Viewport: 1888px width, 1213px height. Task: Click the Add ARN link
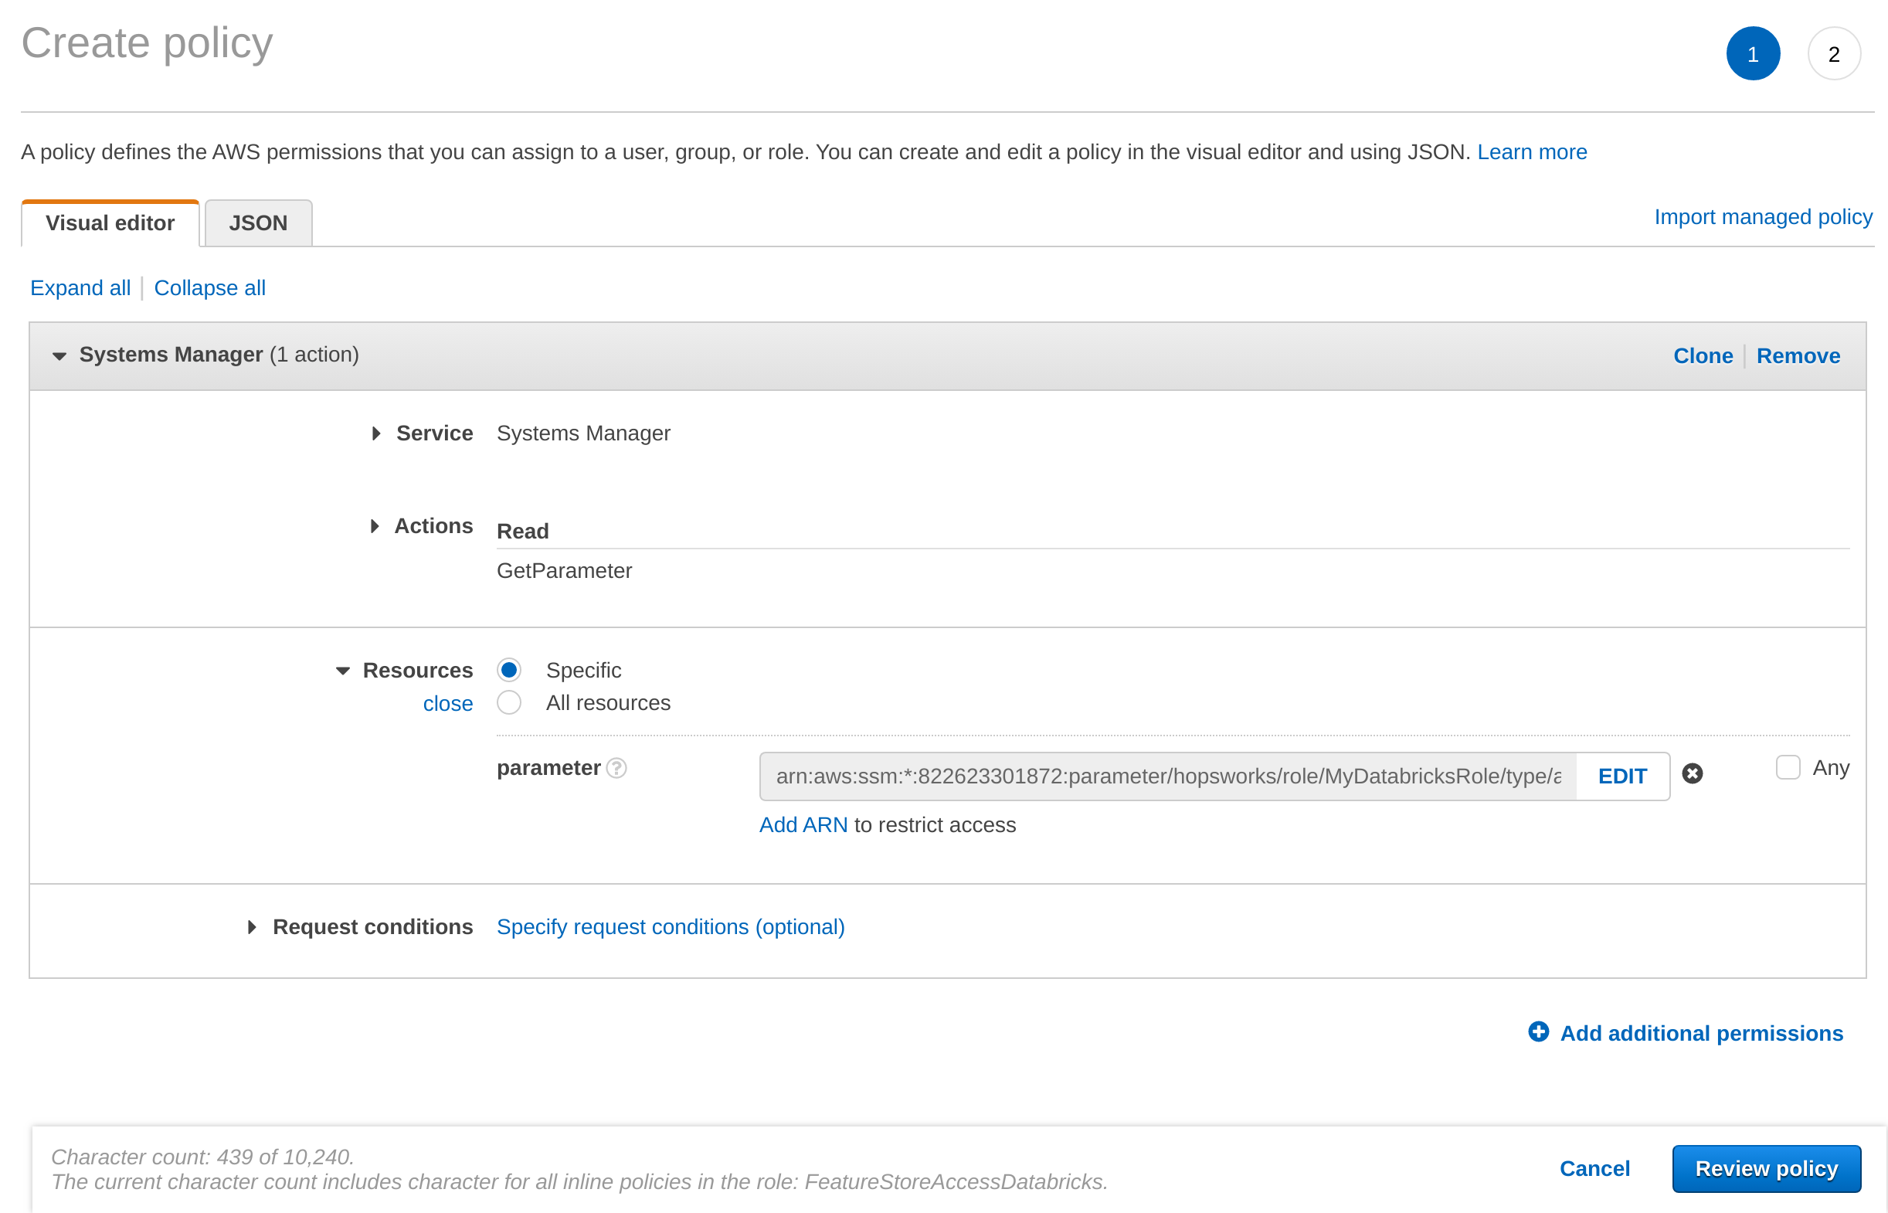(x=803, y=824)
